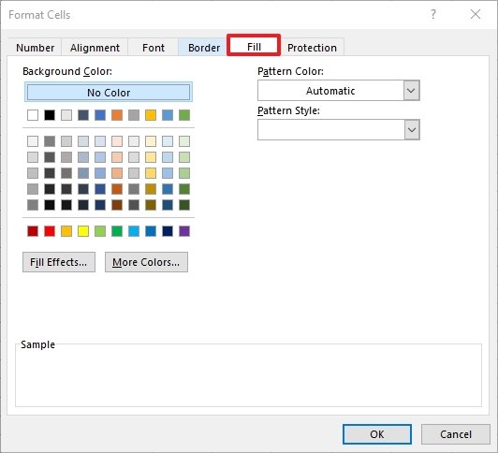Click the Cancel button

click(x=456, y=434)
